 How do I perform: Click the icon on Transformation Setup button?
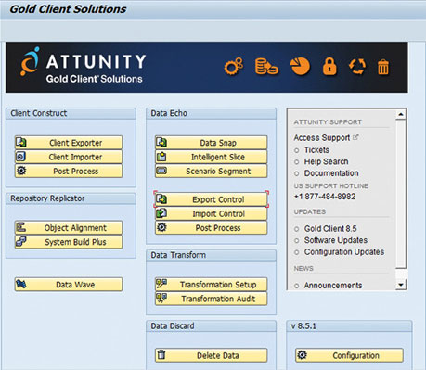[x=161, y=284]
